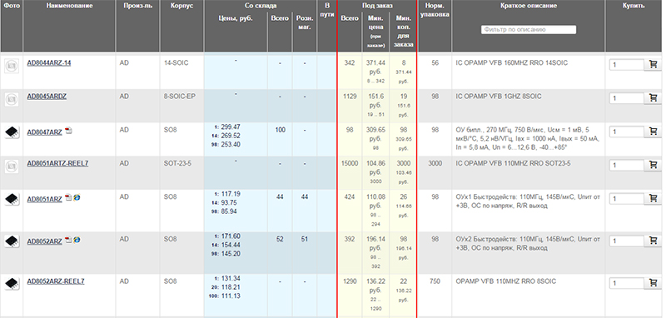Click the 'Норм. упаковка' column header
This screenshot has height=318, width=666.
pos(435,10)
